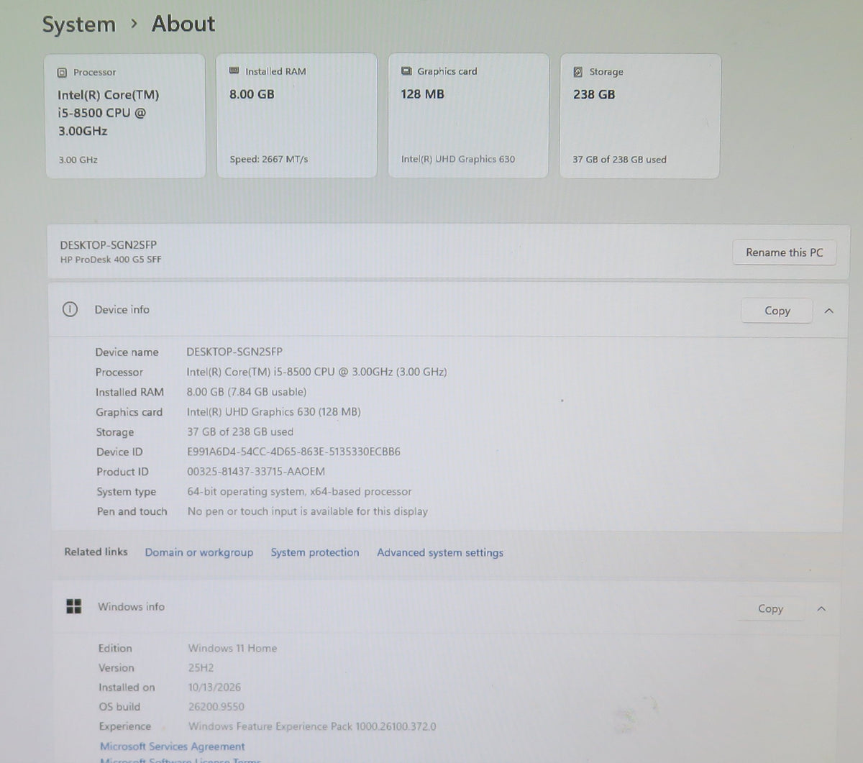Select Speed: 2667 MT/s text
This screenshot has height=763, width=863.
(x=269, y=160)
